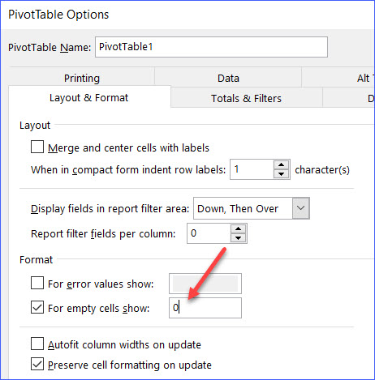Decrease indent row labels spinner down arrow
Image resolution: width=375 pixels, height=380 pixels.
coord(282,174)
